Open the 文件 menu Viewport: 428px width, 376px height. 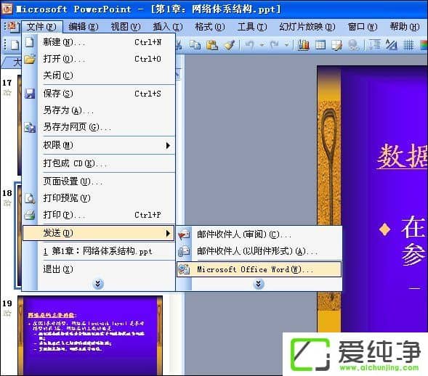pos(41,27)
